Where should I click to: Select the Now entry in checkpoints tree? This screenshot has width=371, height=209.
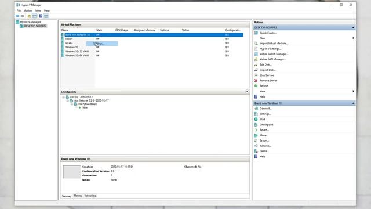point(85,107)
